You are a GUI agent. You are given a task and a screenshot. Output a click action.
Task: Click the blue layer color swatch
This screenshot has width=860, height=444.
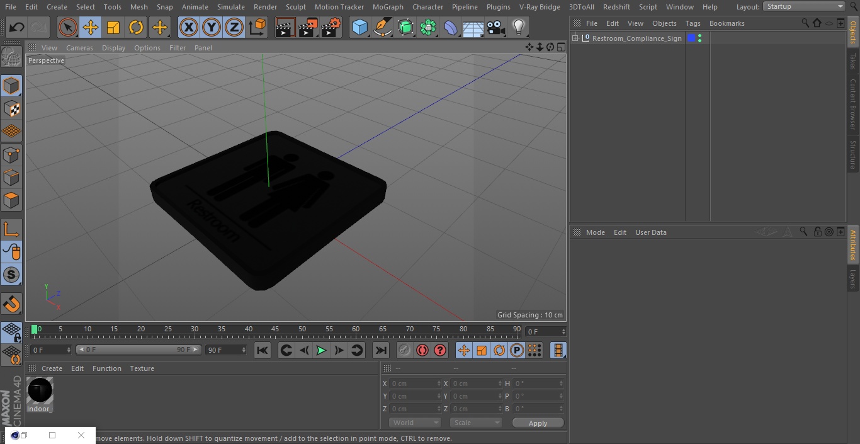691,38
